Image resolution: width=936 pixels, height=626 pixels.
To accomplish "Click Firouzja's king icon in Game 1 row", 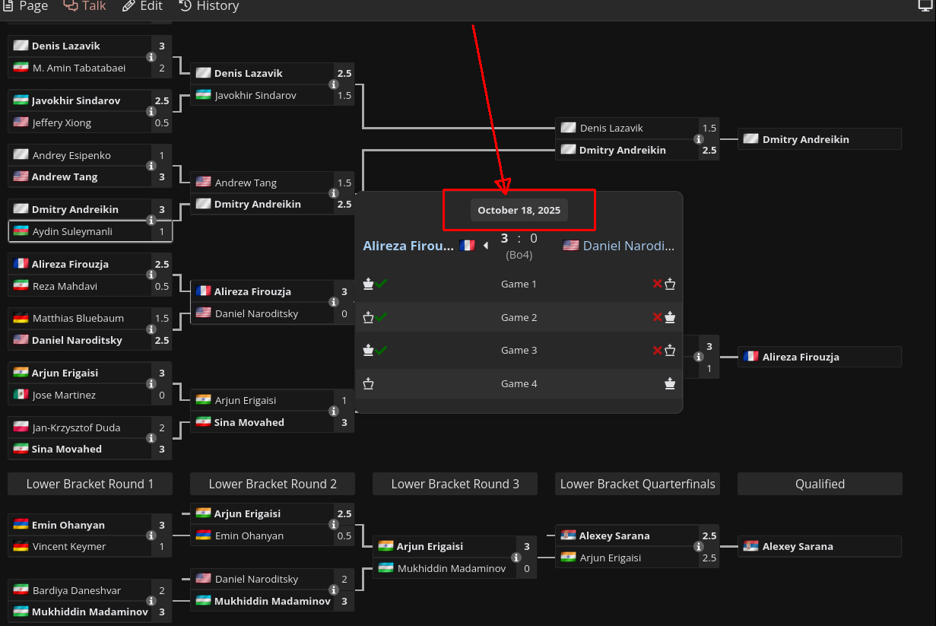I will coord(369,284).
